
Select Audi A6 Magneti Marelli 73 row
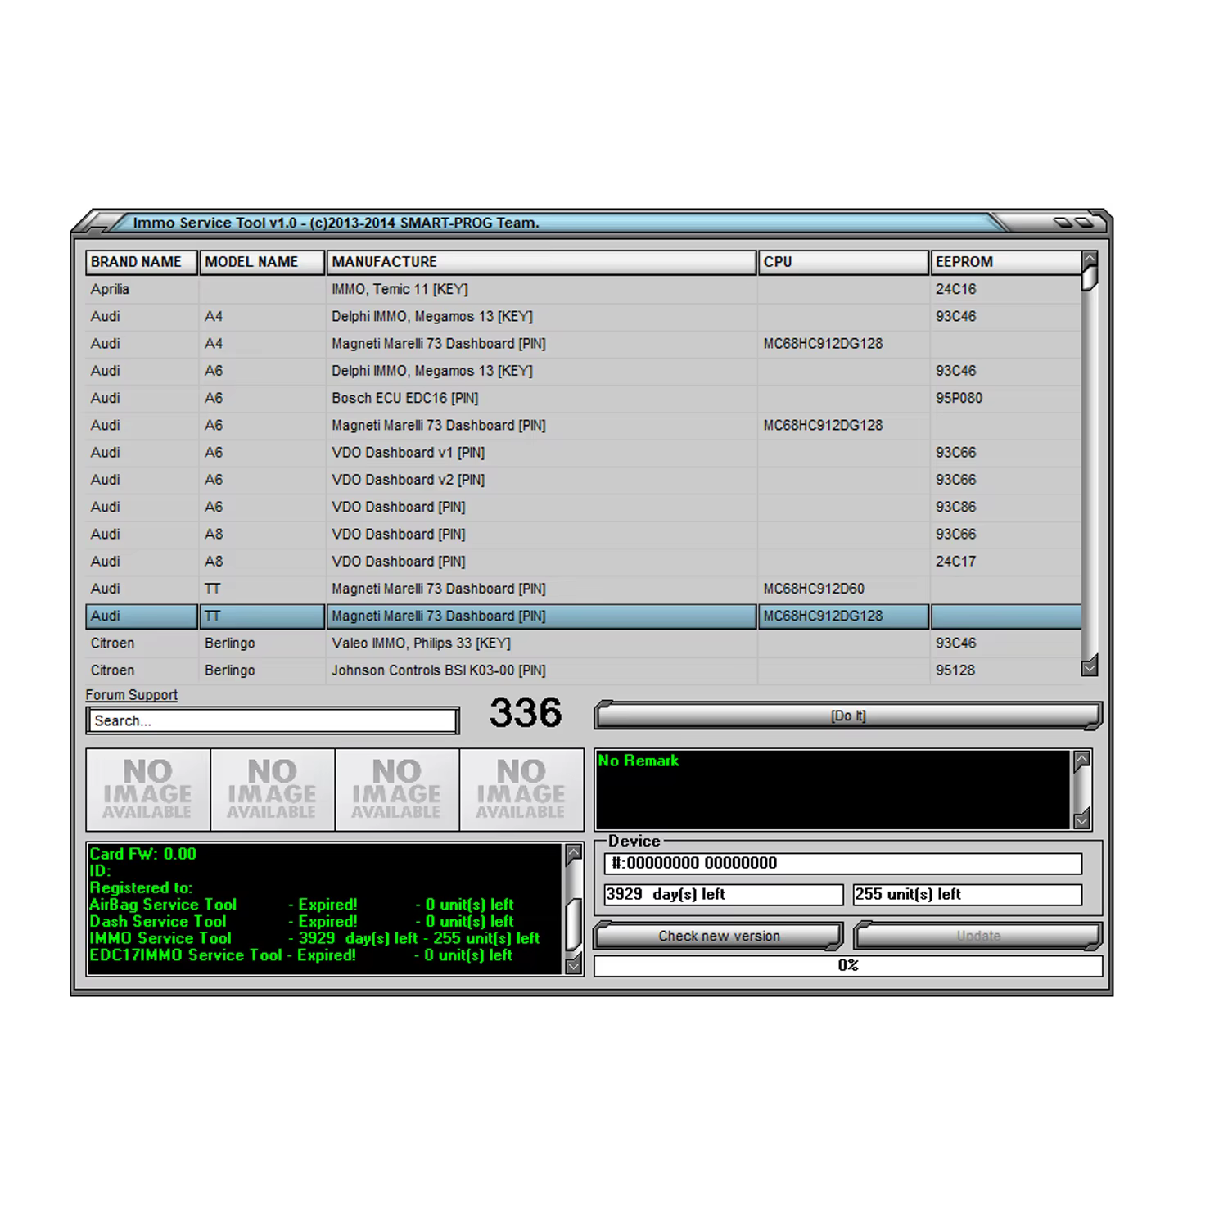(583, 425)
